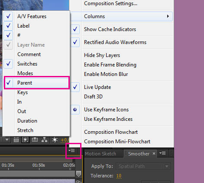Switch to the Motion Sketch tab

pos(100,154)
